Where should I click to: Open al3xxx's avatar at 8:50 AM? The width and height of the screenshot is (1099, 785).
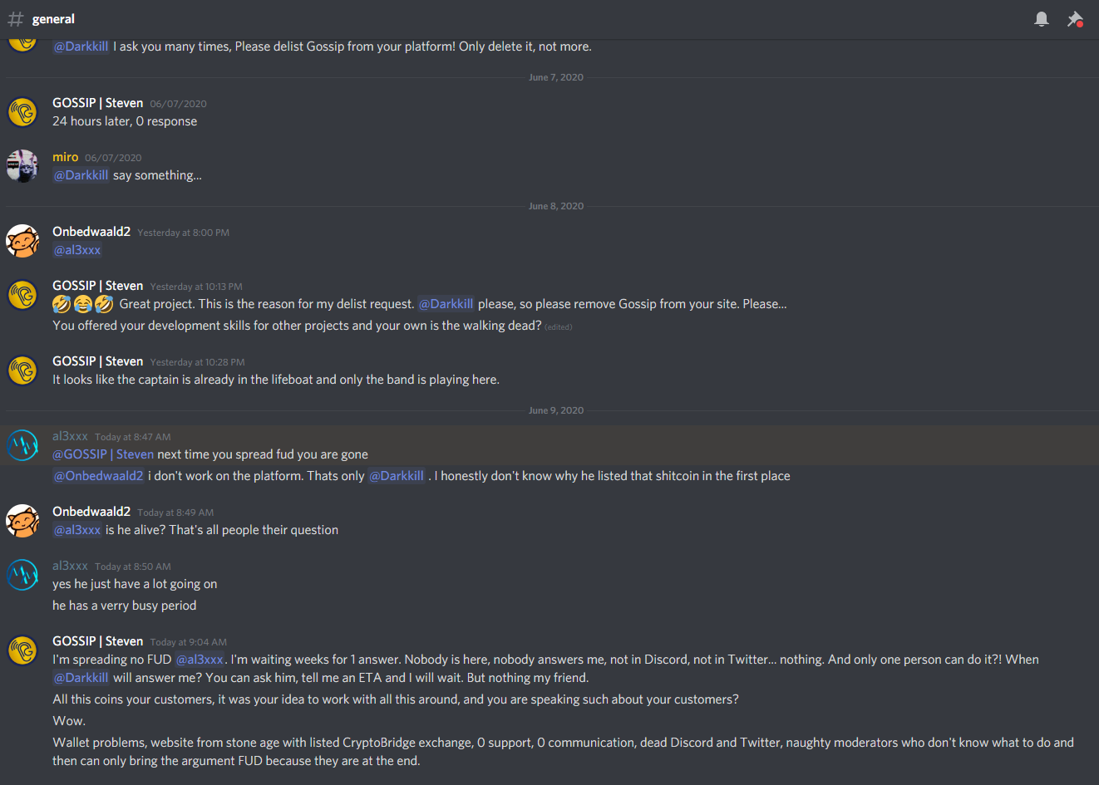(x=22, y=575)
